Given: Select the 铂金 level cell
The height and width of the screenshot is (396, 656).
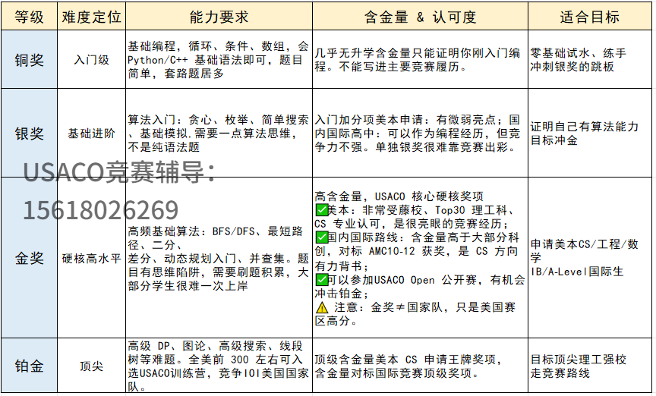Looking at the screenshot, I should [29, 366].
